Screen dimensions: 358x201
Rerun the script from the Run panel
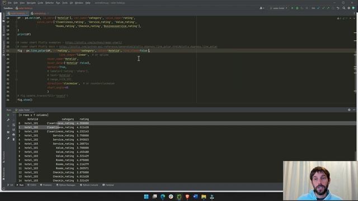8,115
